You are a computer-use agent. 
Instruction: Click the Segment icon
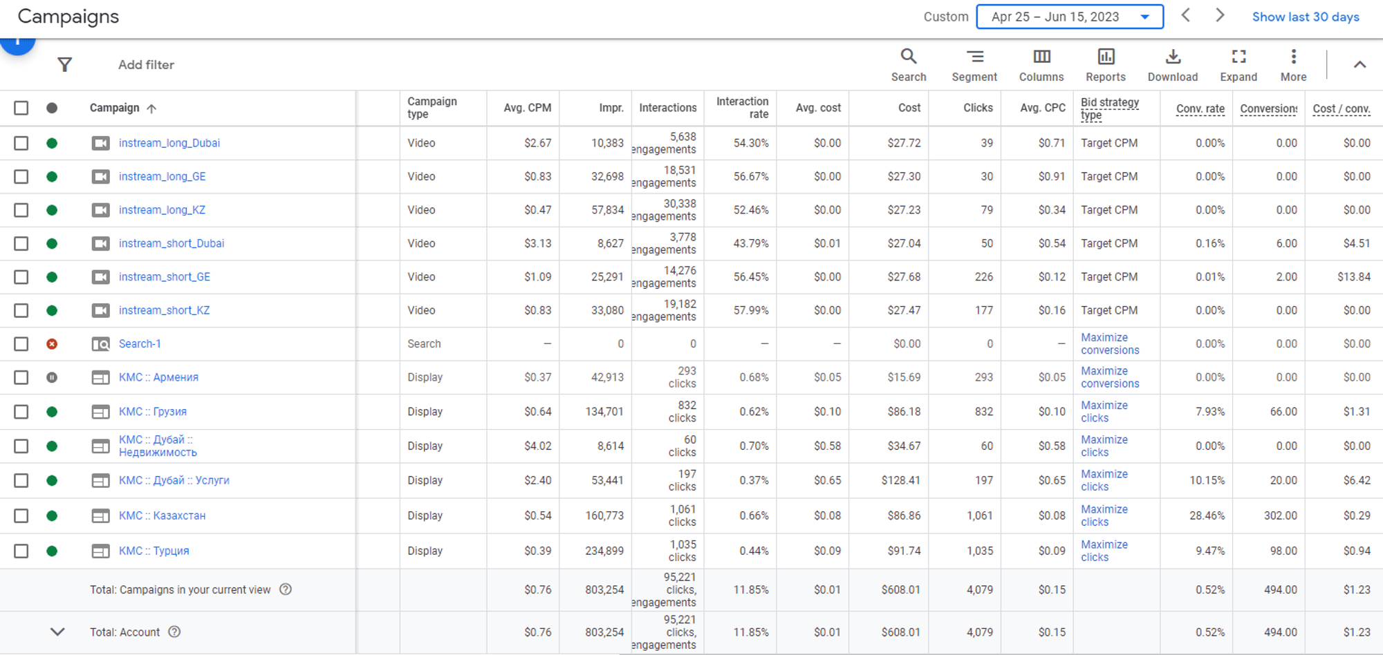pos(974,57)
